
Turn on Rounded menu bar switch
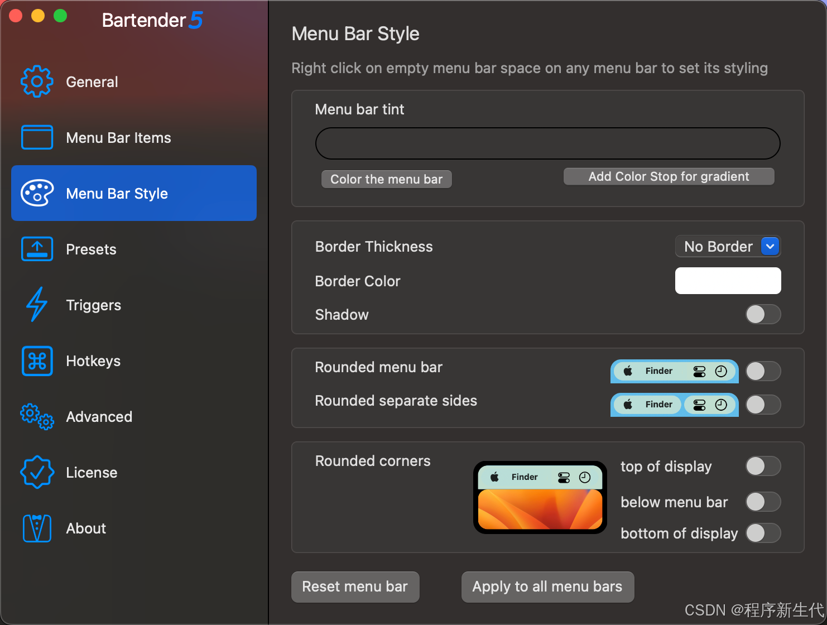pos(763,371)
